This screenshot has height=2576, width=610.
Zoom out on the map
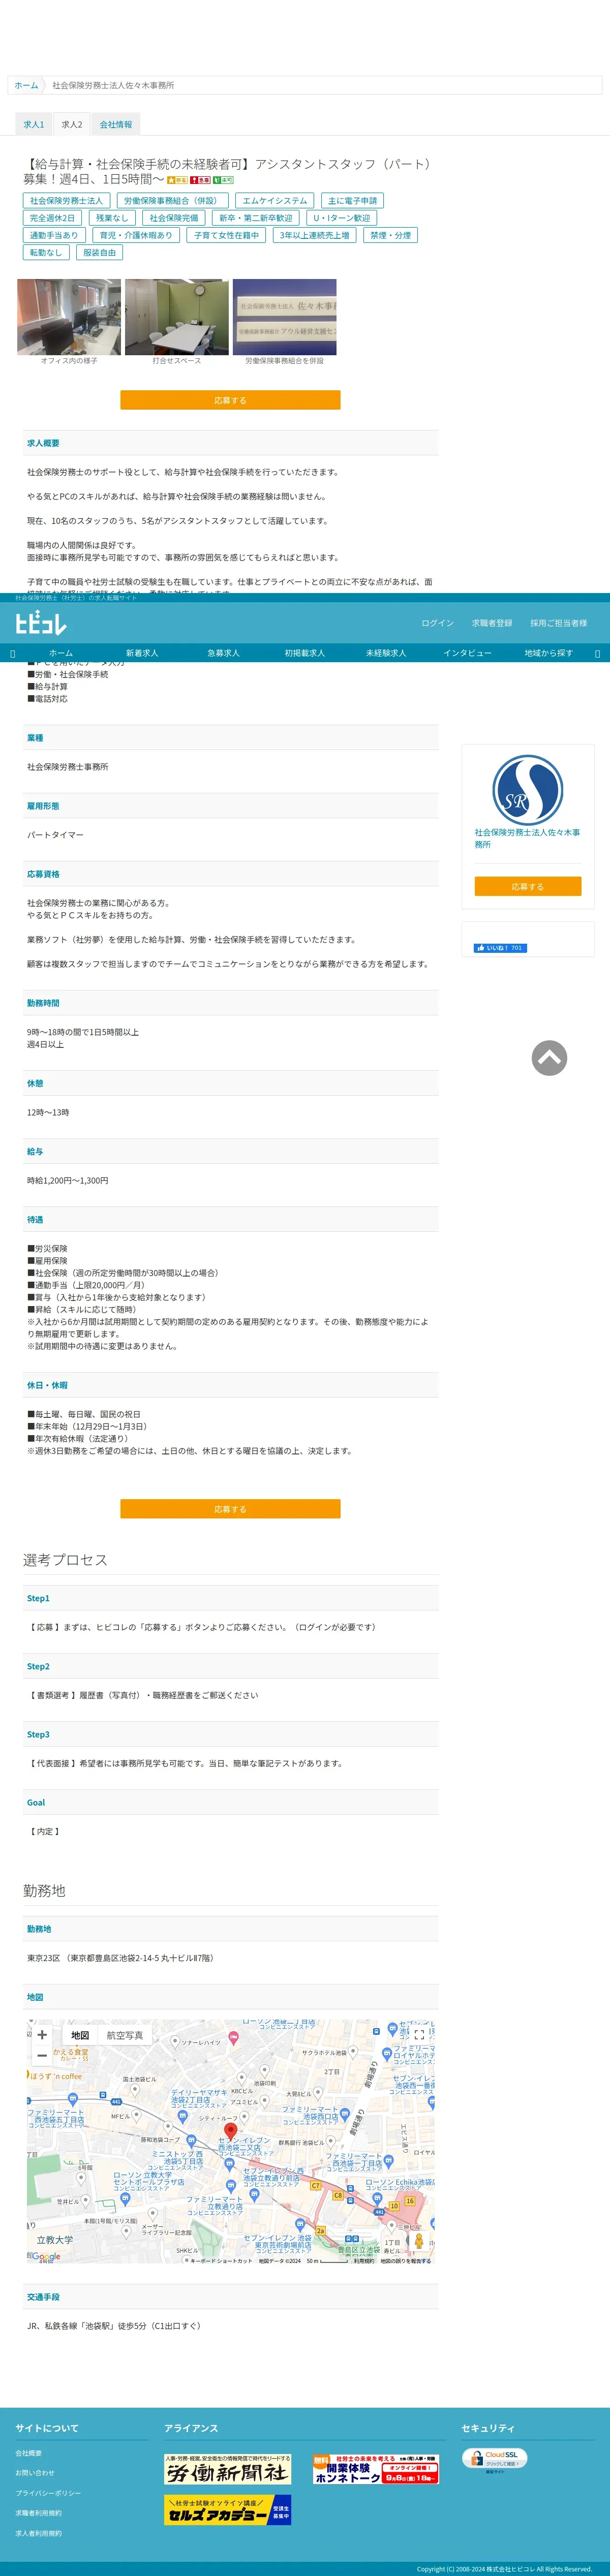[42, 2056]
